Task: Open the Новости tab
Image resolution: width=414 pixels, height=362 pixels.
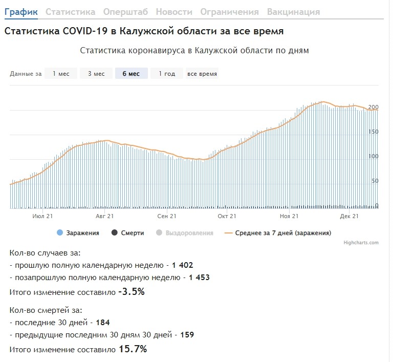Action: [174, 11]
